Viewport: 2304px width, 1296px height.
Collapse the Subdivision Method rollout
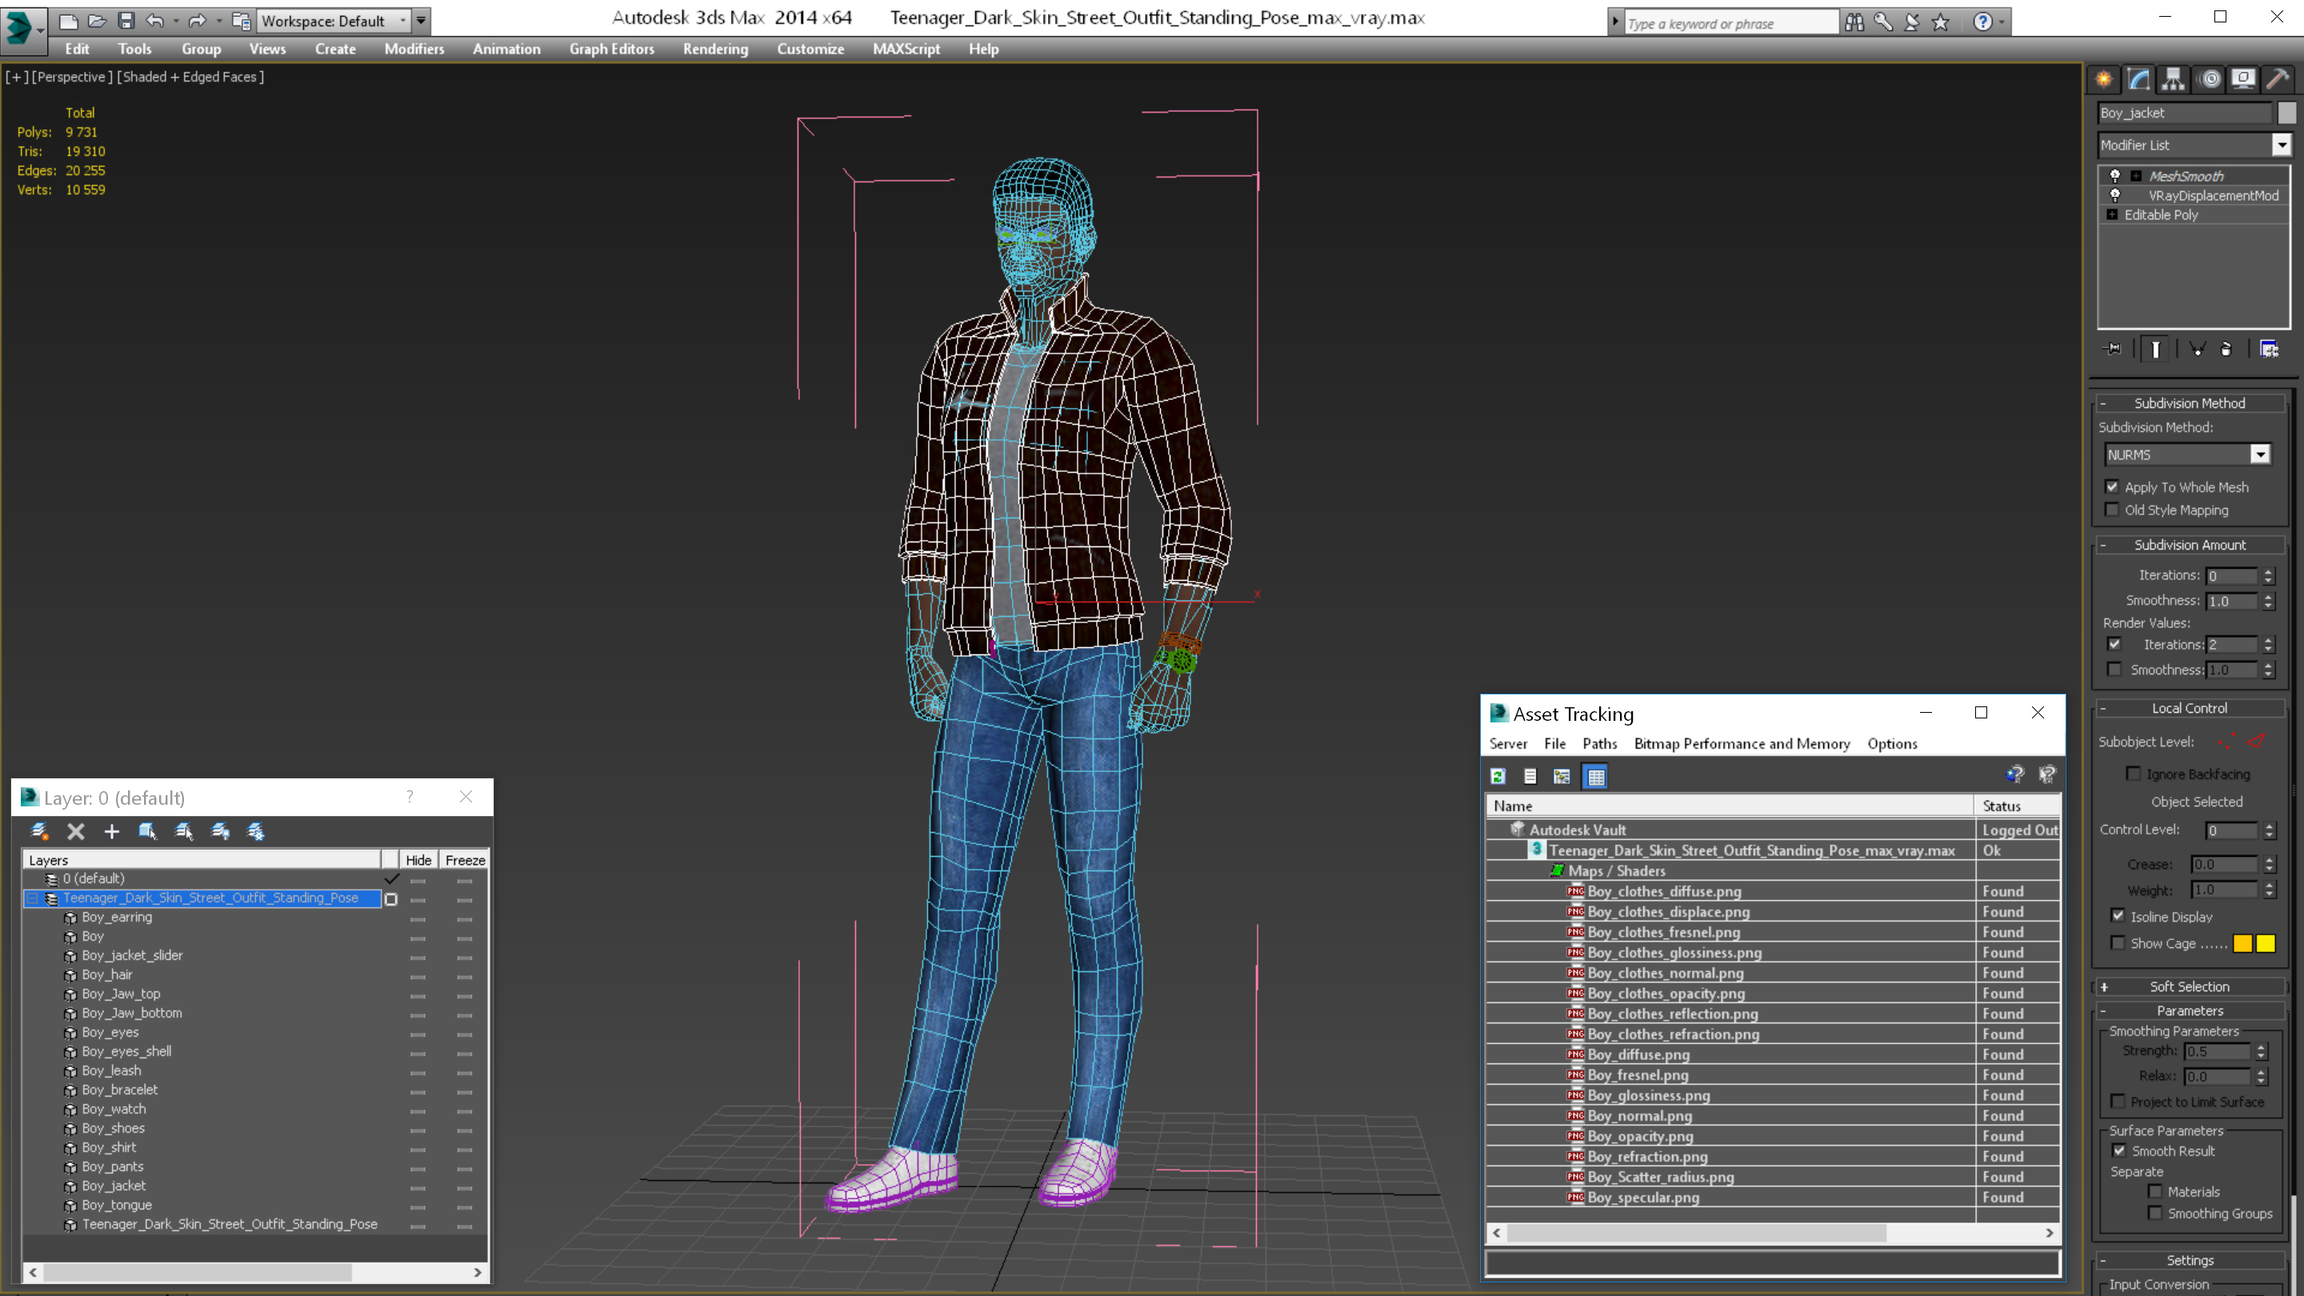click(2190, 402)
